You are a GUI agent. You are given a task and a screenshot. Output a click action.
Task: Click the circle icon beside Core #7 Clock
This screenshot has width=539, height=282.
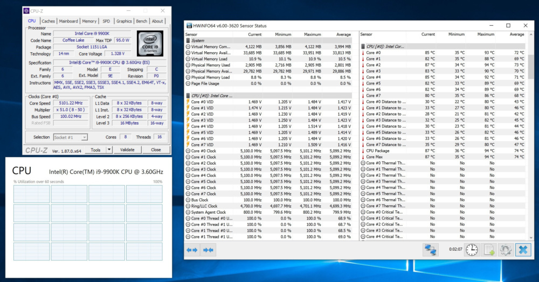tap(188, 194)
